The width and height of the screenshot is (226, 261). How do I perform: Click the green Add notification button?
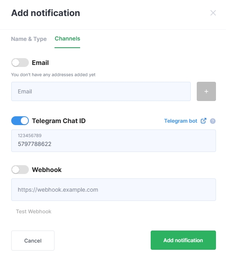[183, 240]
